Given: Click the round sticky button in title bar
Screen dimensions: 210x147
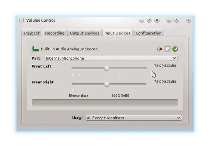Looking at the screenshot, I should tap(142, 20).
